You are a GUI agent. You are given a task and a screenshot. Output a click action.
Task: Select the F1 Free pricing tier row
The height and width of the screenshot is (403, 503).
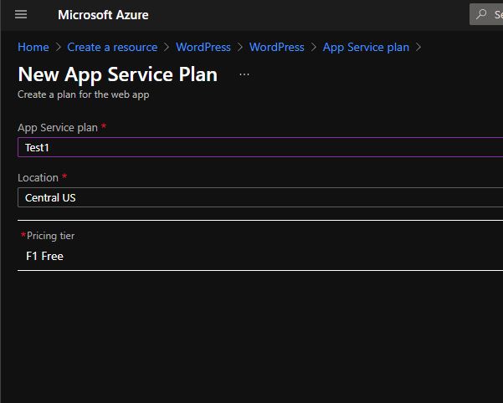(x=260, y=246)
